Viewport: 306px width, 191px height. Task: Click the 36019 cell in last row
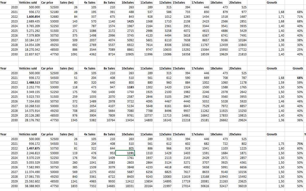click(238, 186)
